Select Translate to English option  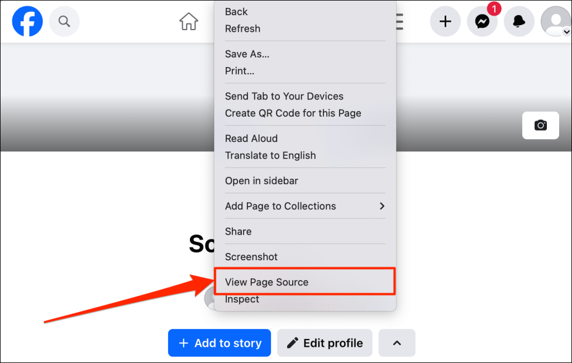(x=270, y=155)
